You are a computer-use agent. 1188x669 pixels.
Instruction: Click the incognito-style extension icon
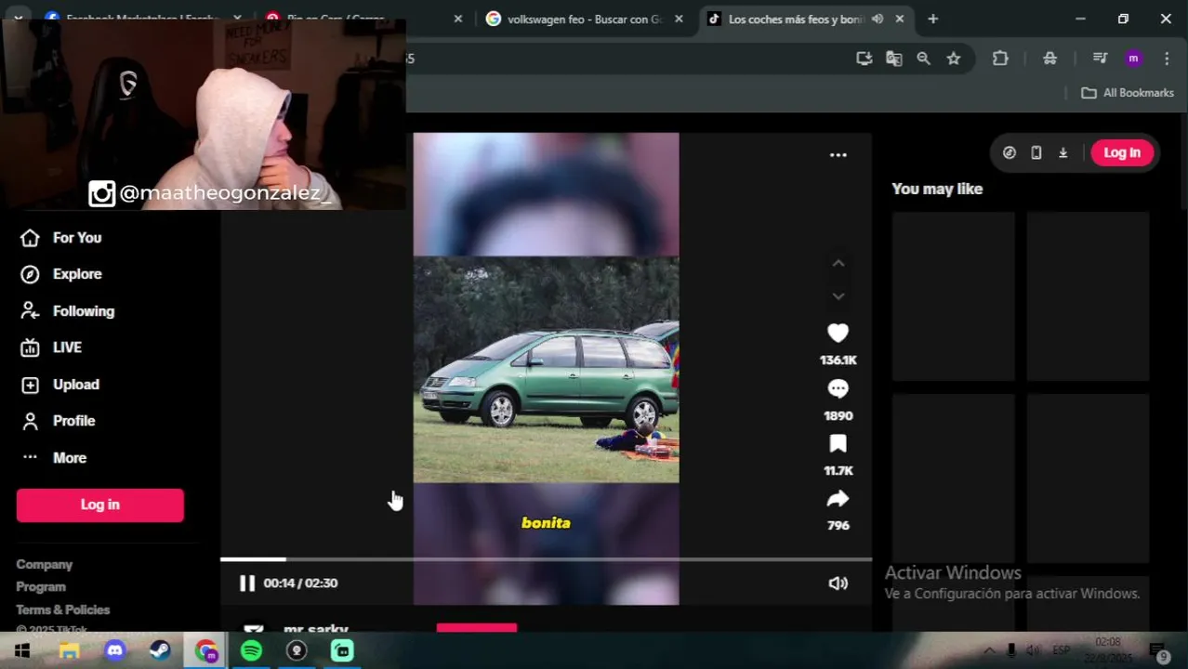pos(1050,59)
